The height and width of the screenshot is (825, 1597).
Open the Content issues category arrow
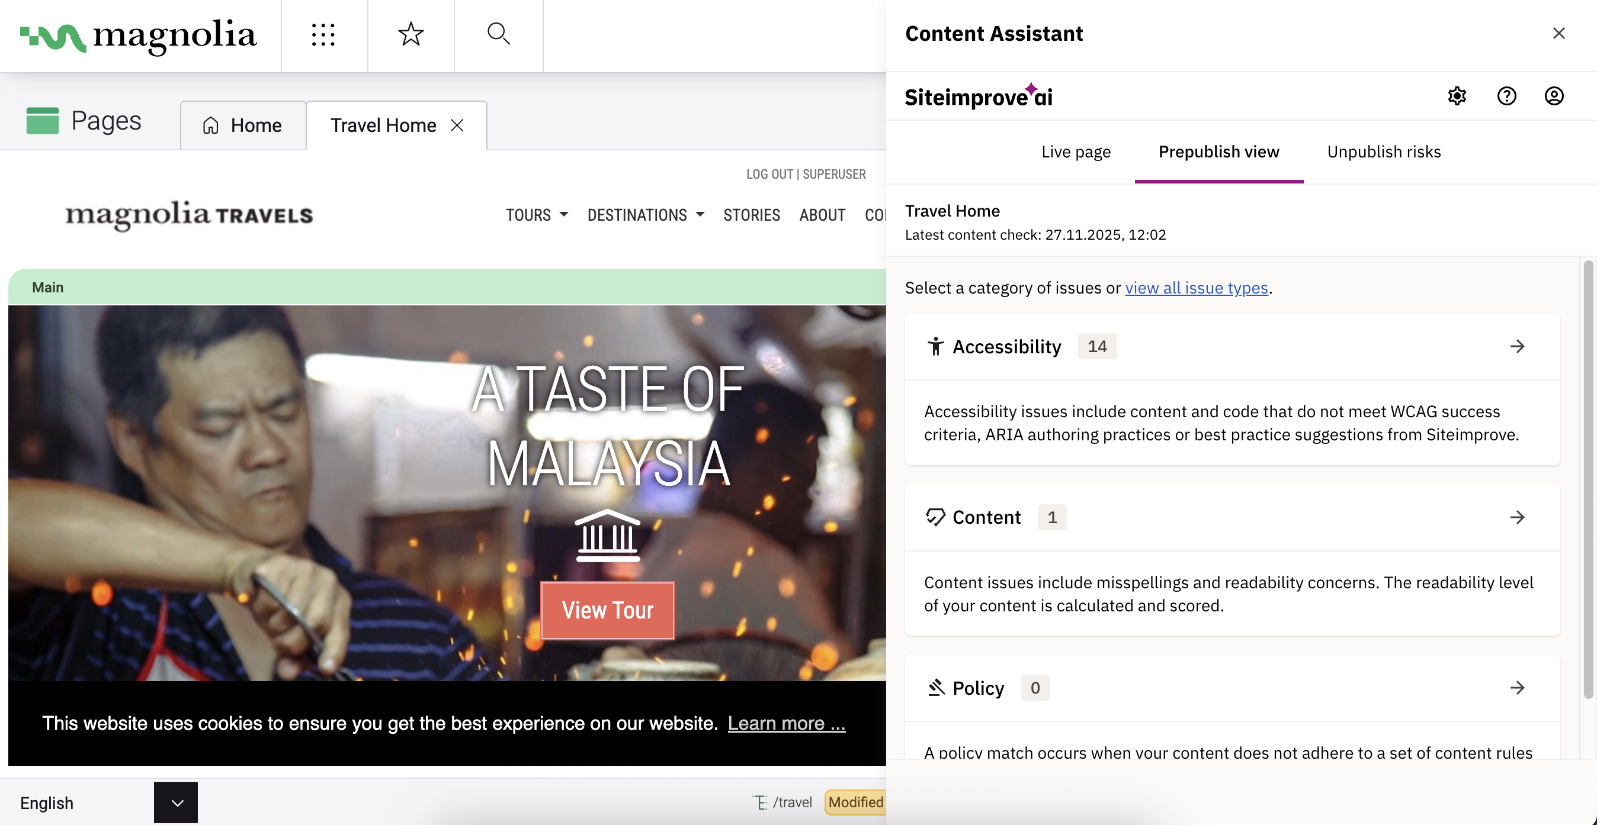(1517, 517)
